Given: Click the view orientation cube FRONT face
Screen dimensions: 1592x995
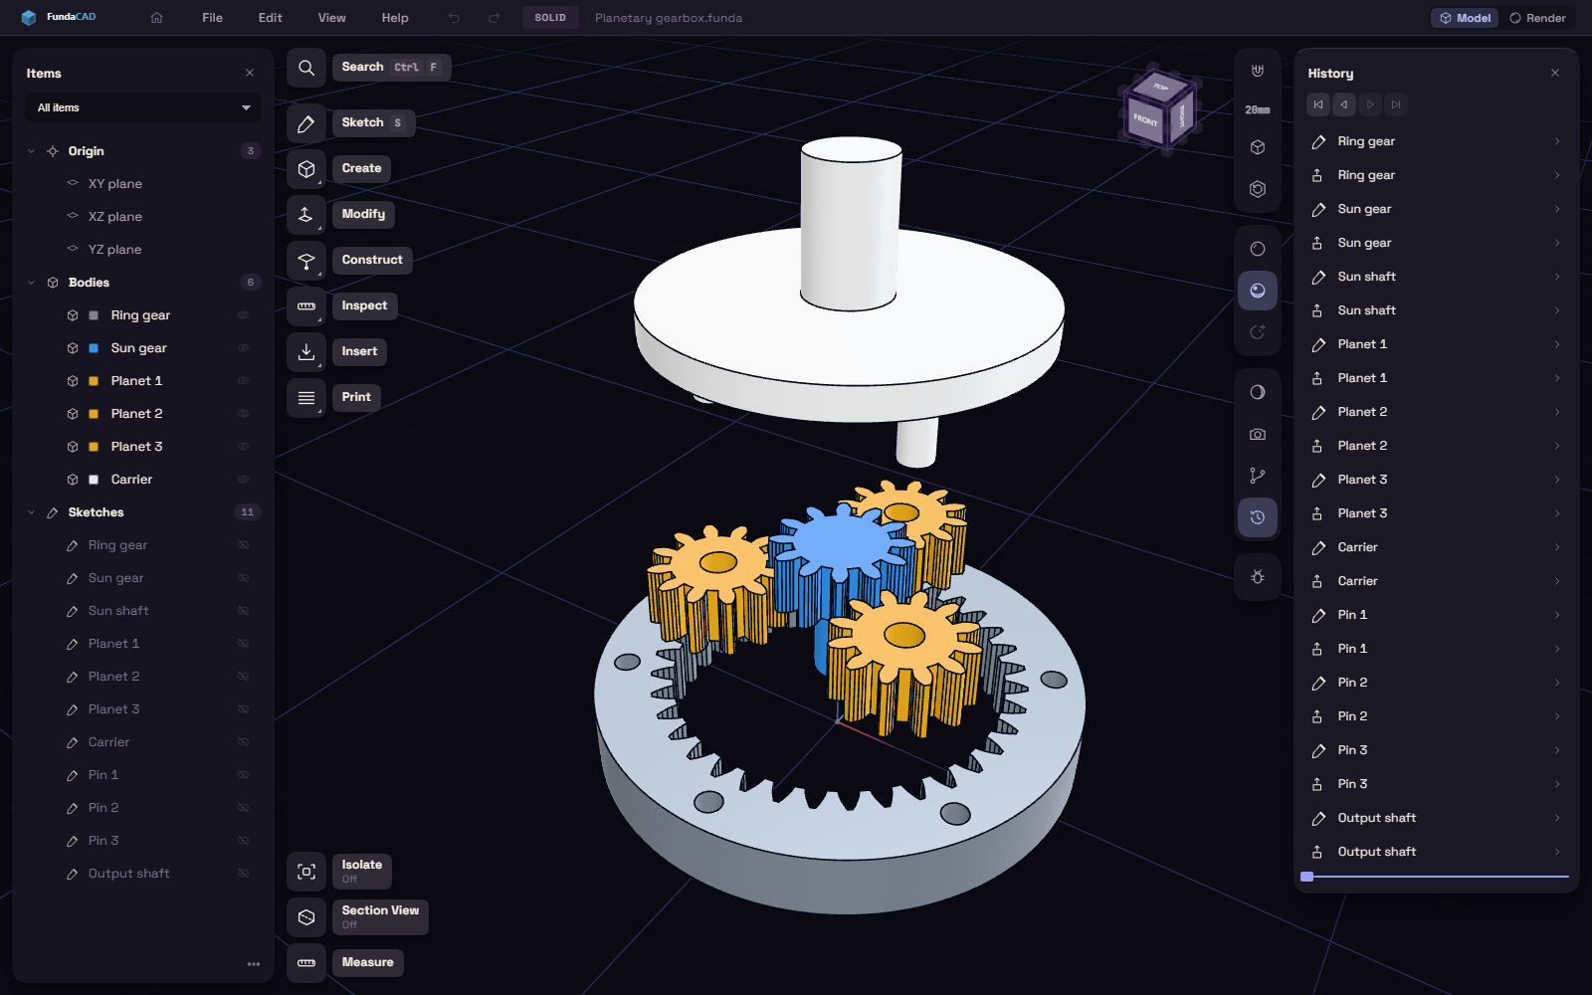Looking at the screenshot, I should click(1145, 120).
